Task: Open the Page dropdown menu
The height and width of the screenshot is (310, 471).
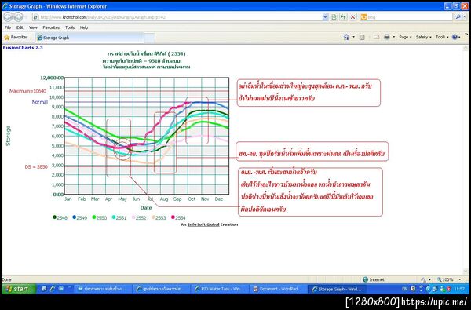Action: 405,37
